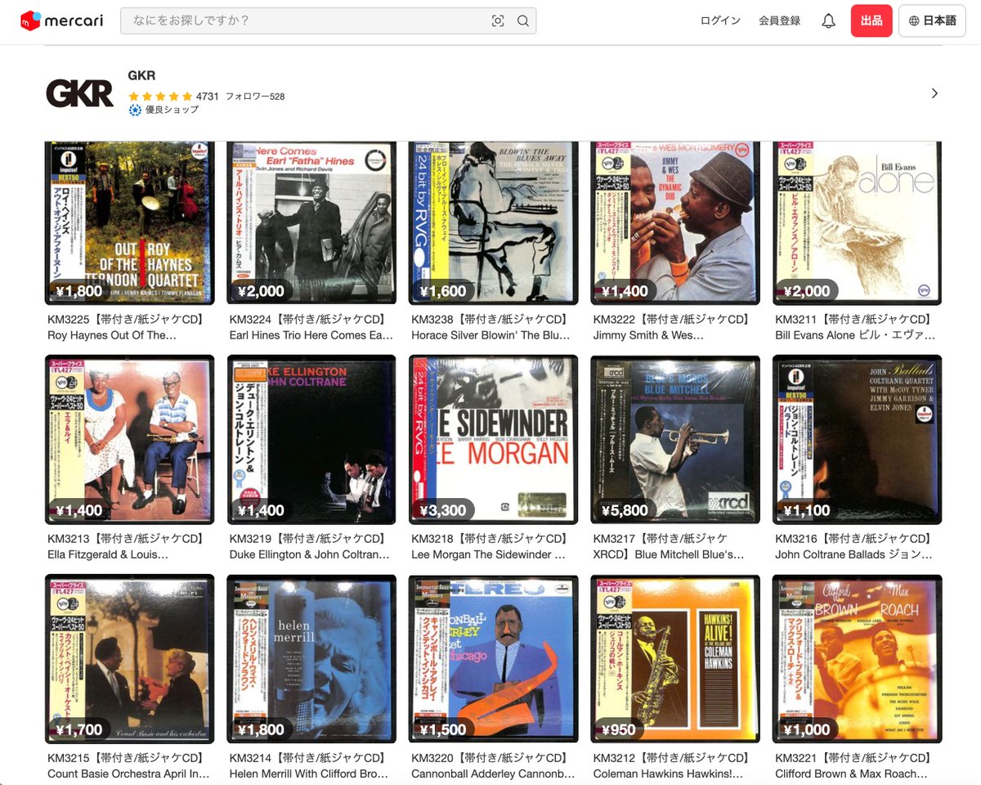Click KM3221 Clifford Brown title
The height and width of the screenshot is (785, 981).
853,765
